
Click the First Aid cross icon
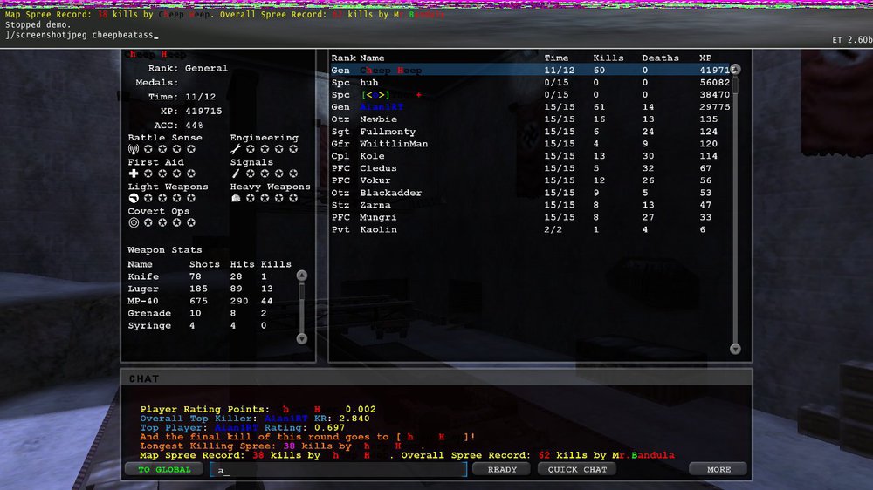coord(134,174)
